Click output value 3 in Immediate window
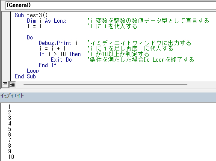Screen dimensions: 216x161 click(9, 118)
